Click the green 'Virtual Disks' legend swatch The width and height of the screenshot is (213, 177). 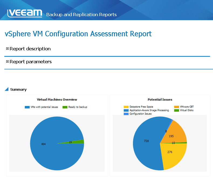point(176,110)
